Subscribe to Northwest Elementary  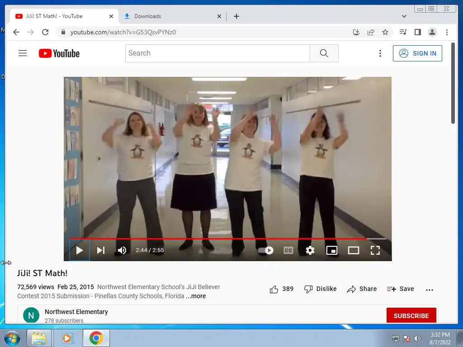tap(411, 315)
